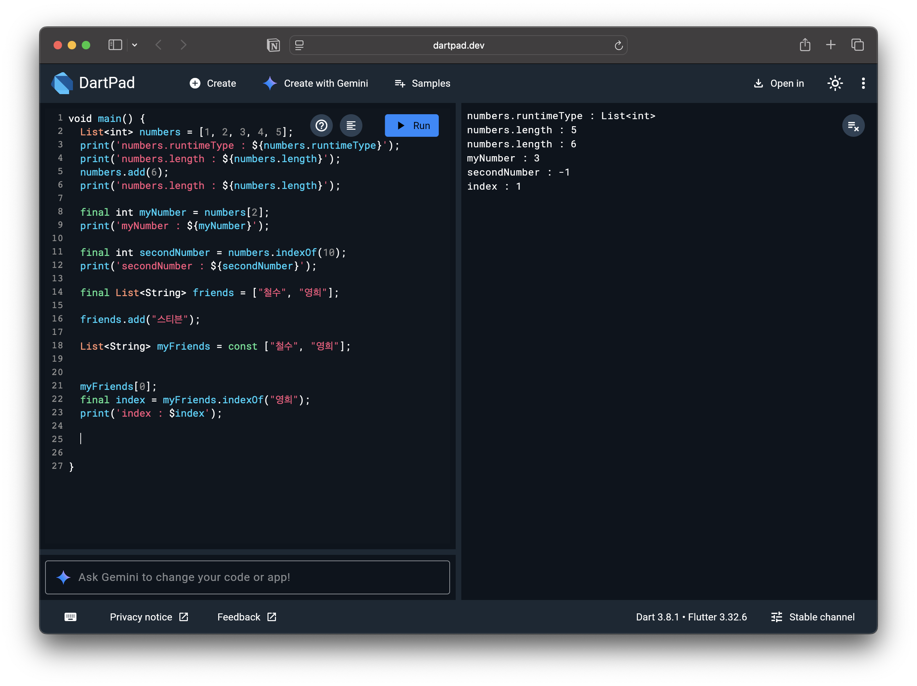The image size is (917, 686).
Task: Open the Stable channel selector
Action: pyautogui.click(x=813, y=617)
